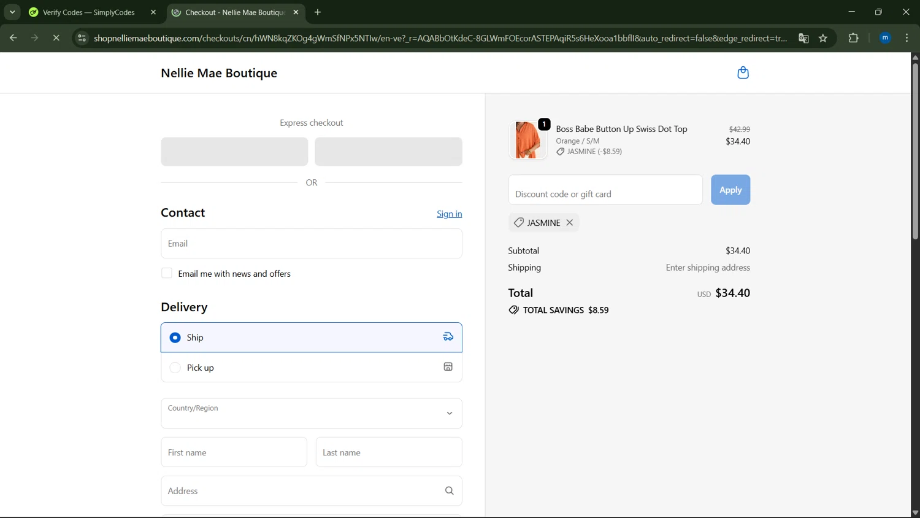The image size is (920, 518).
Task: Select the Pick up delivery option
Action: click(x=312, y=368)
